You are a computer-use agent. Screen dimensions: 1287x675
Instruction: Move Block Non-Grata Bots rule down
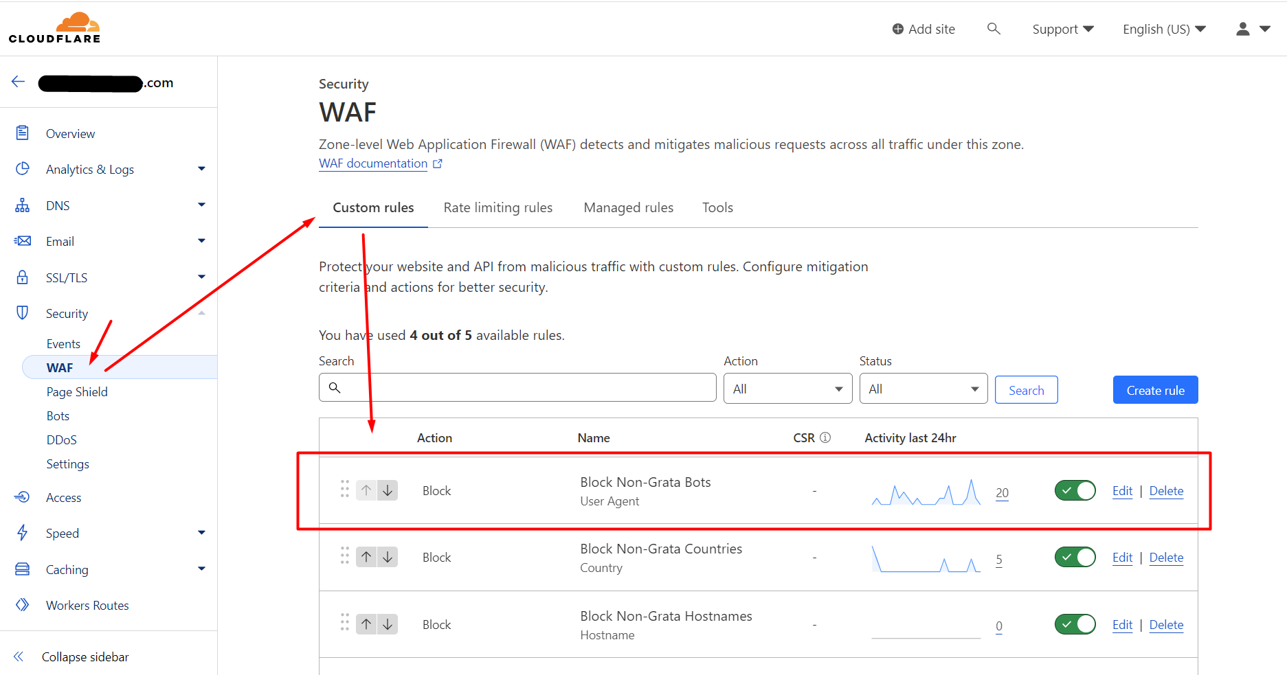pos(388,490)
